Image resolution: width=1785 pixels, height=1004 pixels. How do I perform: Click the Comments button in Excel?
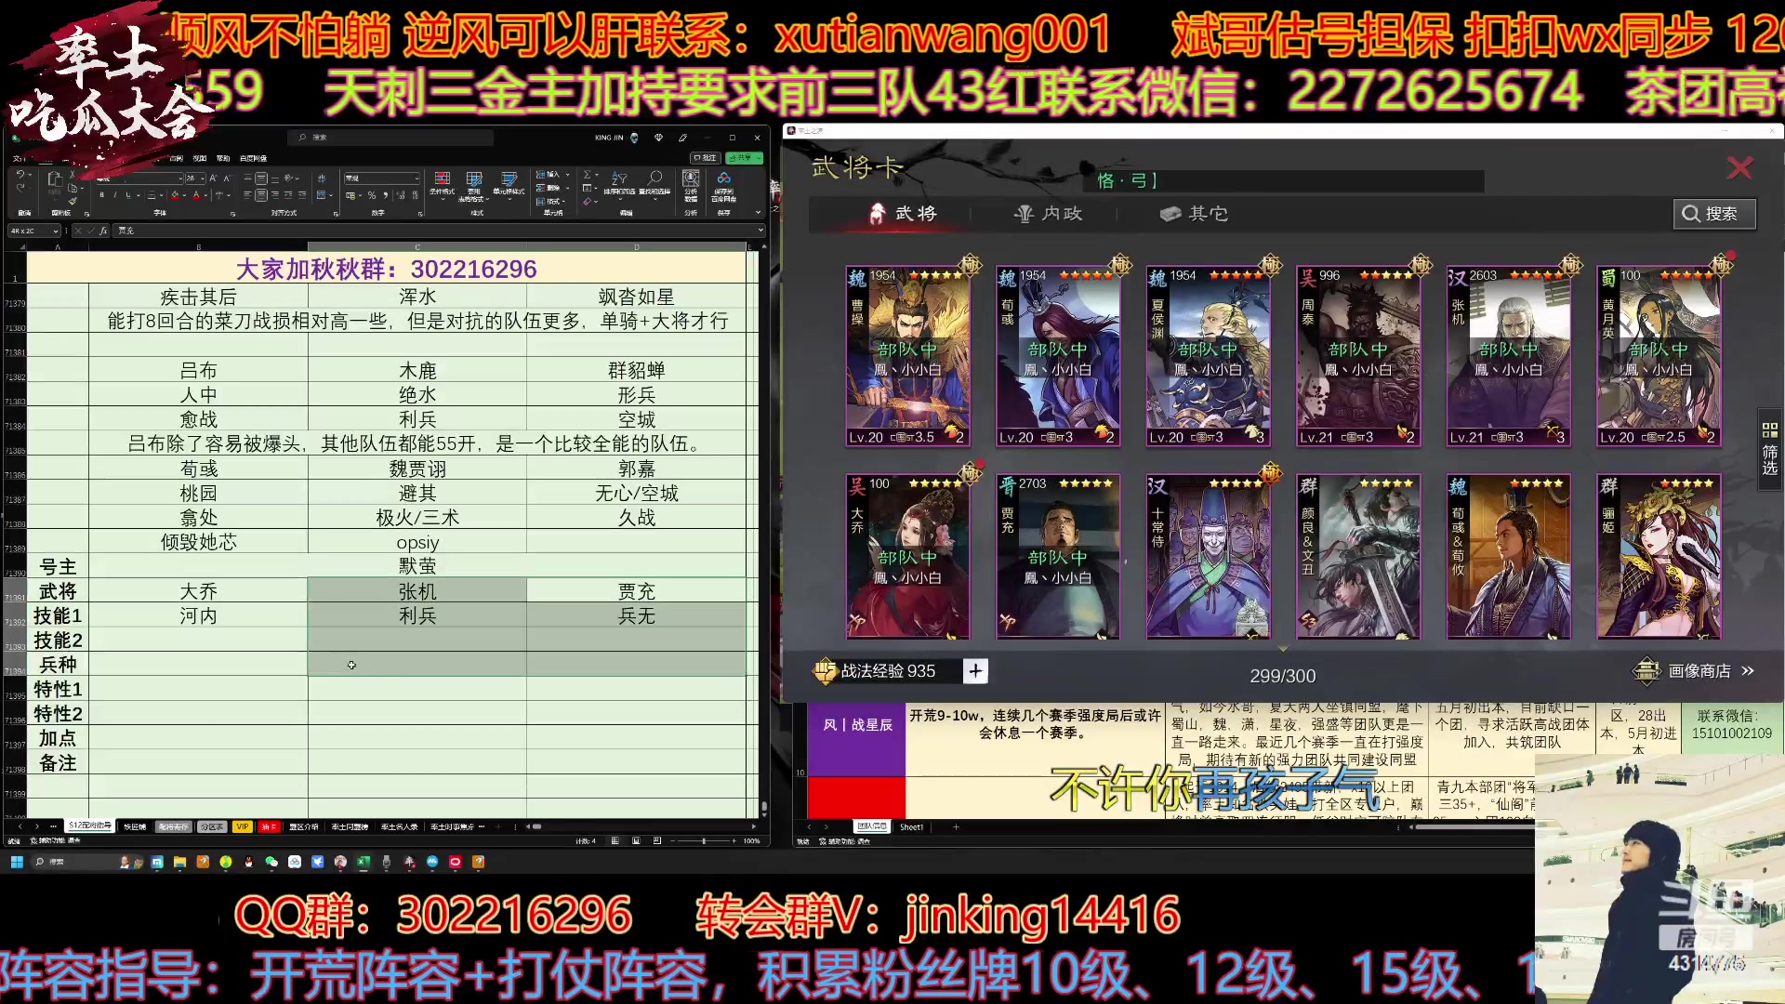pos(705,158)
